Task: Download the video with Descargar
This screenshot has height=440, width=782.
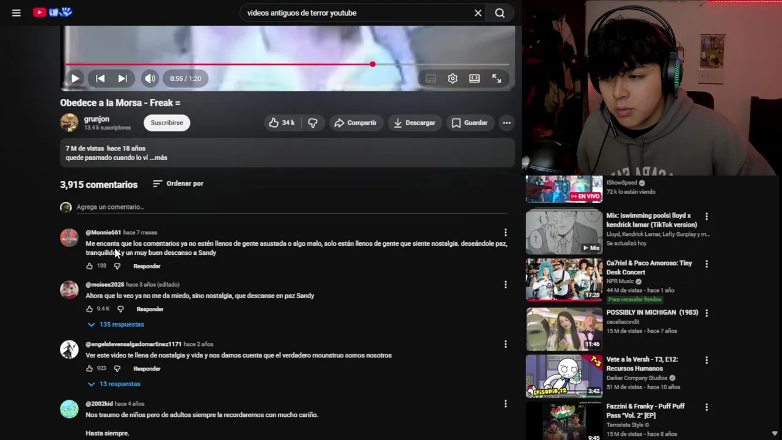Action: click(415, 123)
